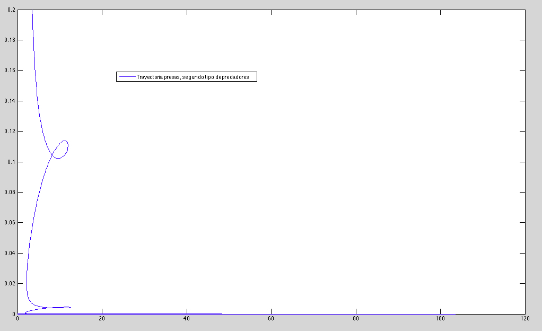Select the y-axis tick label 0.14
This screenshot has height=331, width=542.
pyautogui.click(x=10, y=101)
